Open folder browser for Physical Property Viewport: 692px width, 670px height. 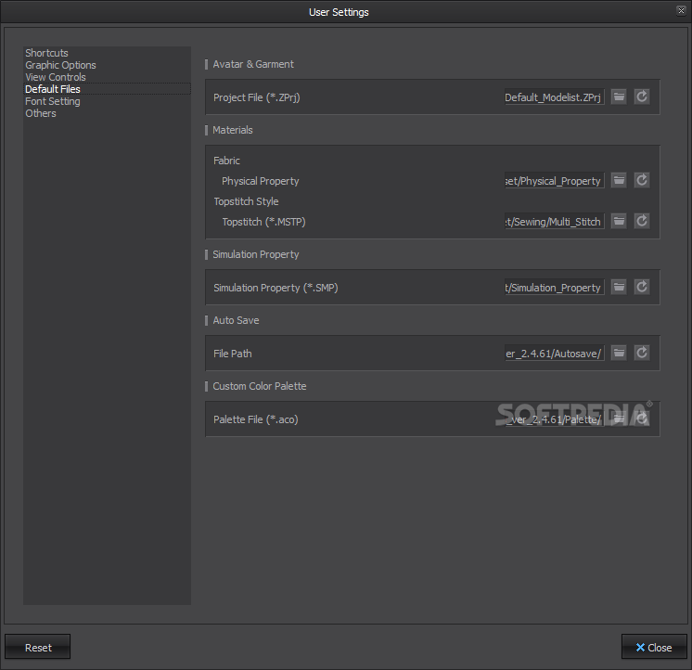point(619,180)
